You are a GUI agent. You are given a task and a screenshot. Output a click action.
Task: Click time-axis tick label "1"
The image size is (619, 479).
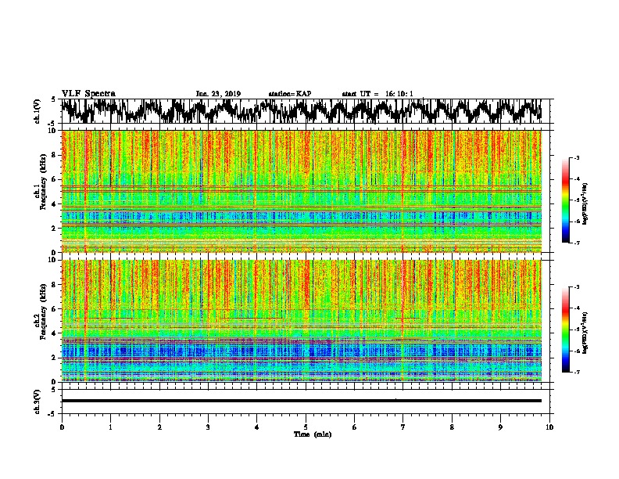(110, 427)
